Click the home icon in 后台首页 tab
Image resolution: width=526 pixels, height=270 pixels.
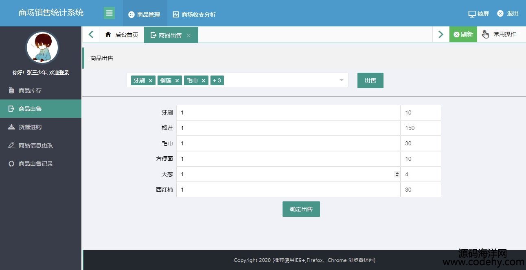[x=108, y=35]
